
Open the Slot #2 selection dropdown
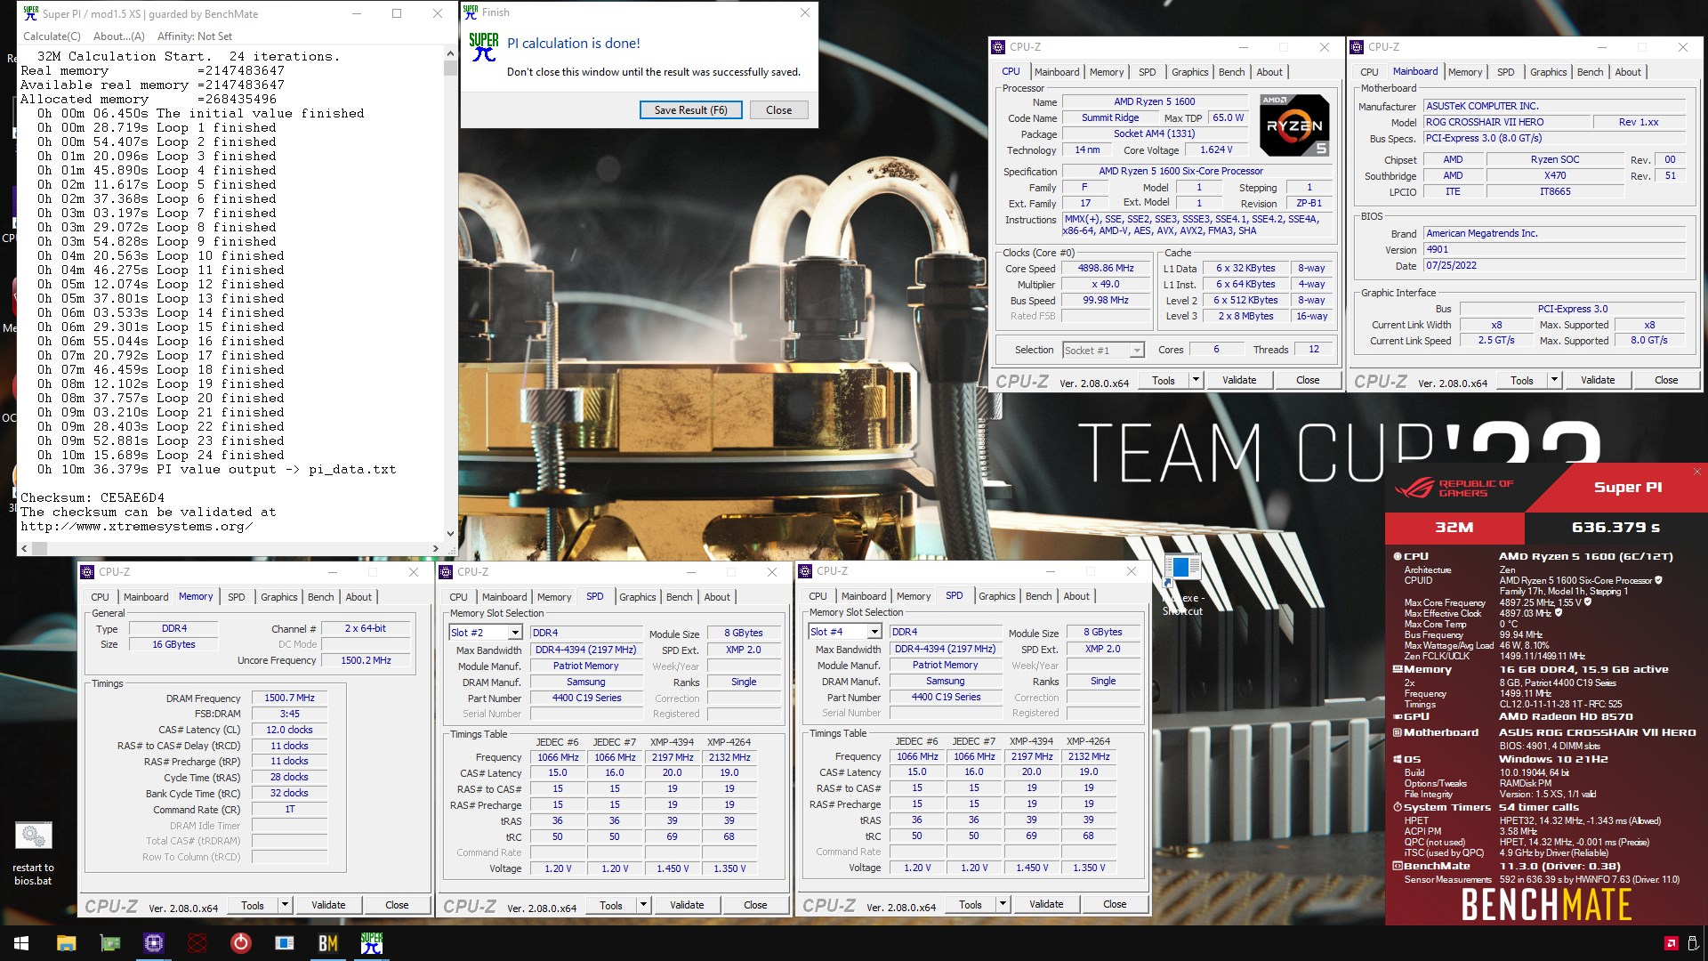[x=514, y=633]
